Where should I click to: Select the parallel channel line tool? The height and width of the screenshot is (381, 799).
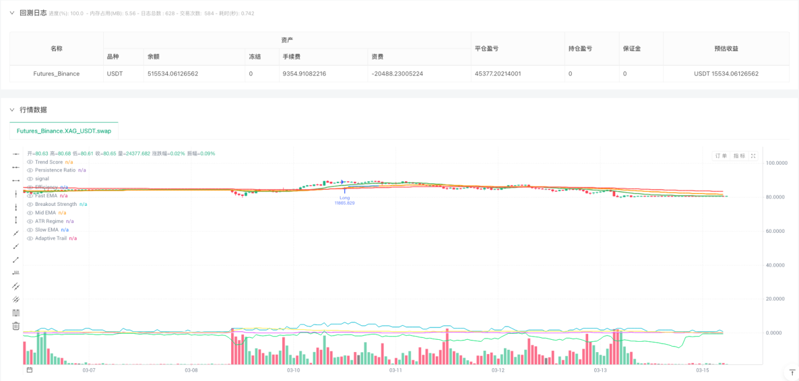[x=16, y=286]
